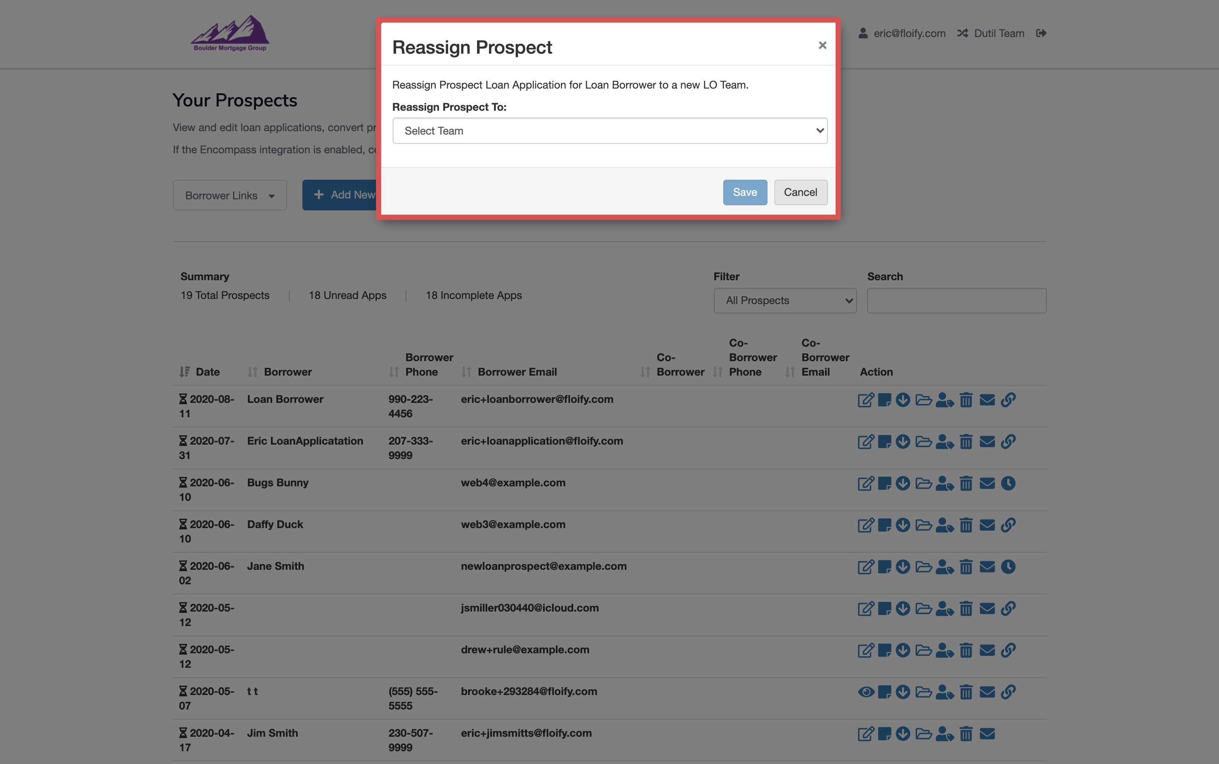The image size is (1219, 764).
Task: Open folder icon for Daffy Duck
Action: point(923,525)
